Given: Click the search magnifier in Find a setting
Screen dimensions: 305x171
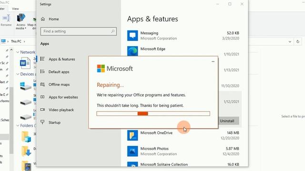Looking at the screenshot, I should click(112, 31).
